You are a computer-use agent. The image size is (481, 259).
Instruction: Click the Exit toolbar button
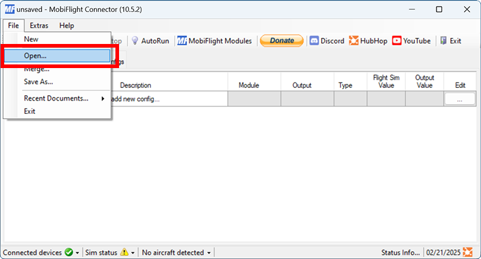(x=450, y=40)
